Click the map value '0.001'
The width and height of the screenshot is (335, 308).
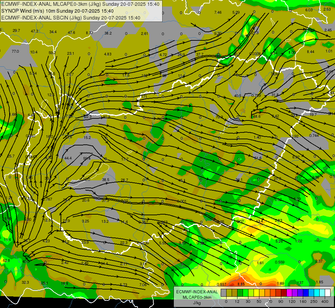click(x=182, y=201)
